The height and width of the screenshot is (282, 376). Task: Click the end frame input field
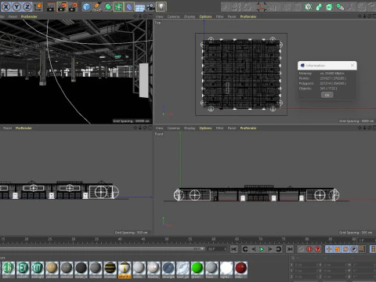tap(217, 249)
